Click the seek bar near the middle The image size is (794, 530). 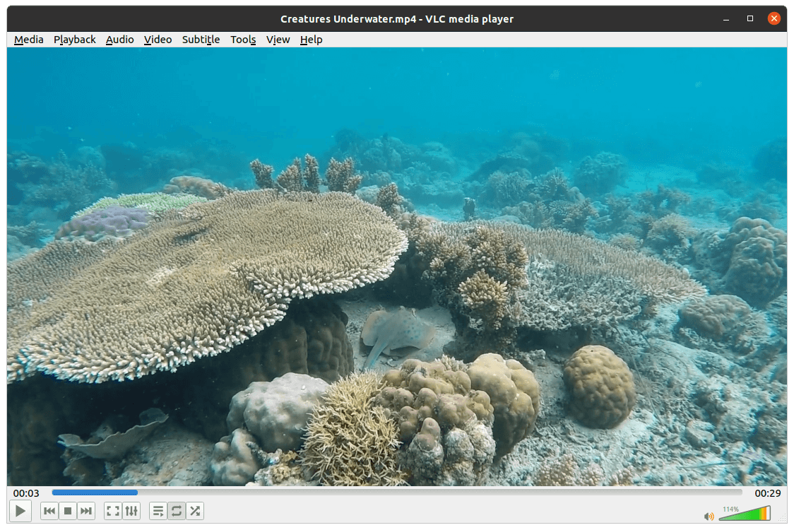pos(397,493)
